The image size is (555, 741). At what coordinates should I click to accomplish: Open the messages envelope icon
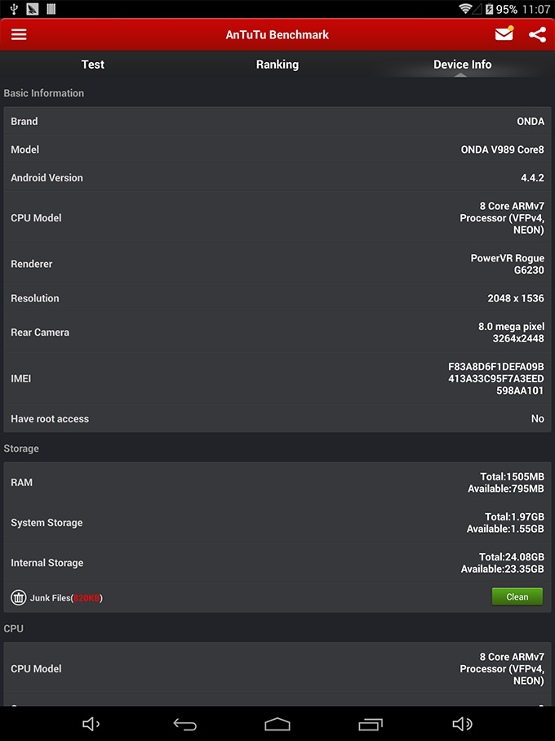coord(504,34)
